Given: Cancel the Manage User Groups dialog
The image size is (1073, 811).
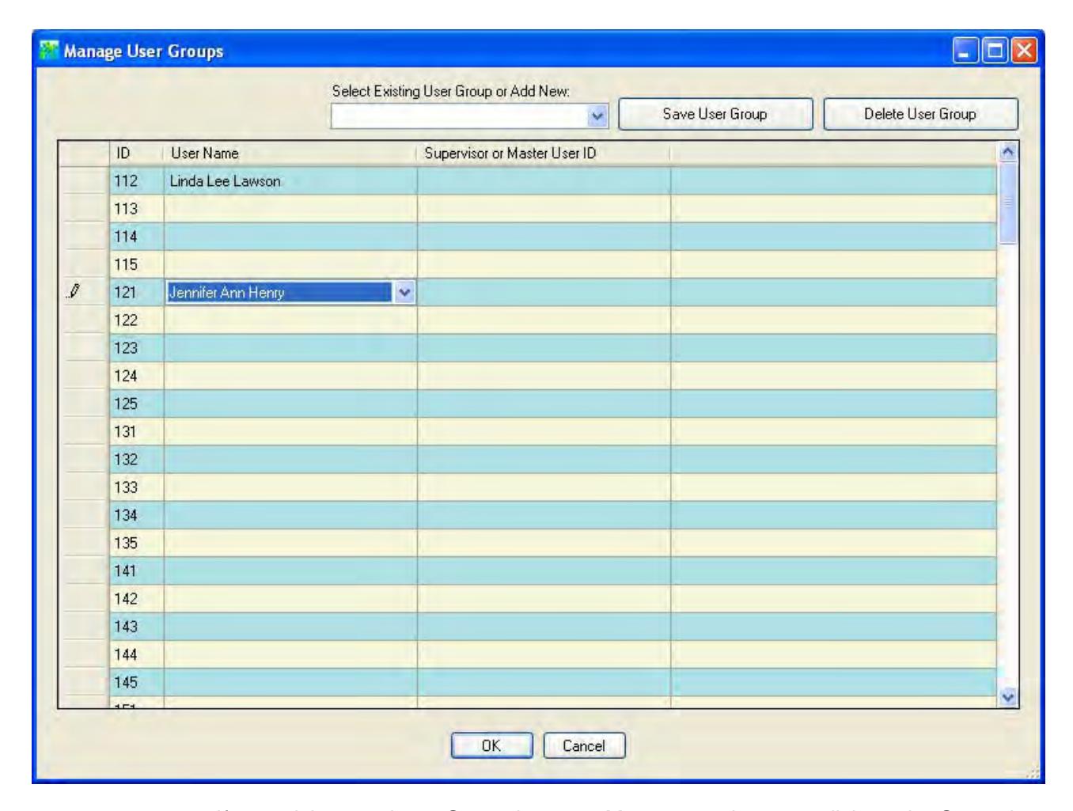Looking at the screenshot, I should pyautogui.click(x=584, y=745).
